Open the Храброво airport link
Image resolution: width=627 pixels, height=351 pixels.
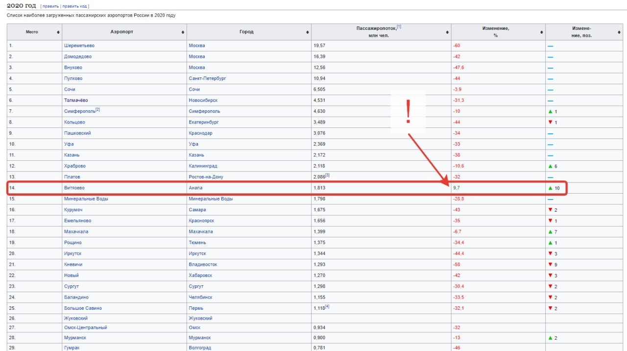[x=74, y=166]
